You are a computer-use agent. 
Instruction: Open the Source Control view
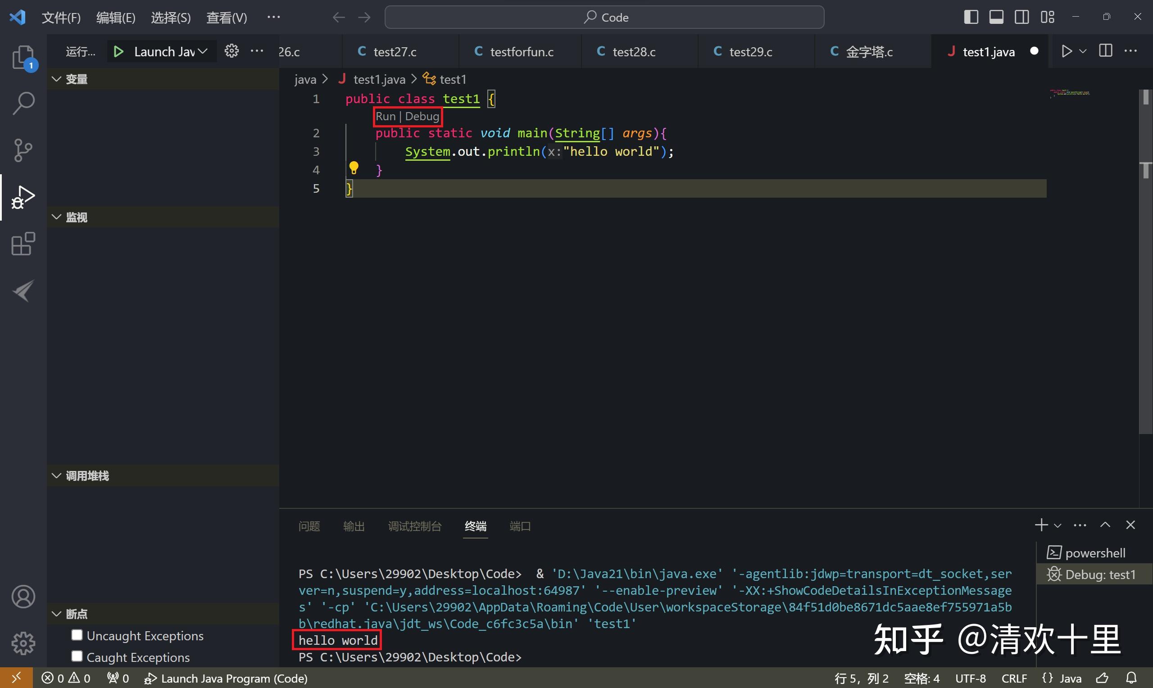22,149
